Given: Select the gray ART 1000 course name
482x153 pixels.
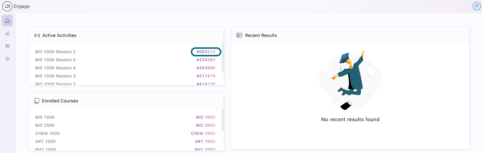Looking at the screenshot, I should (46, 141).
